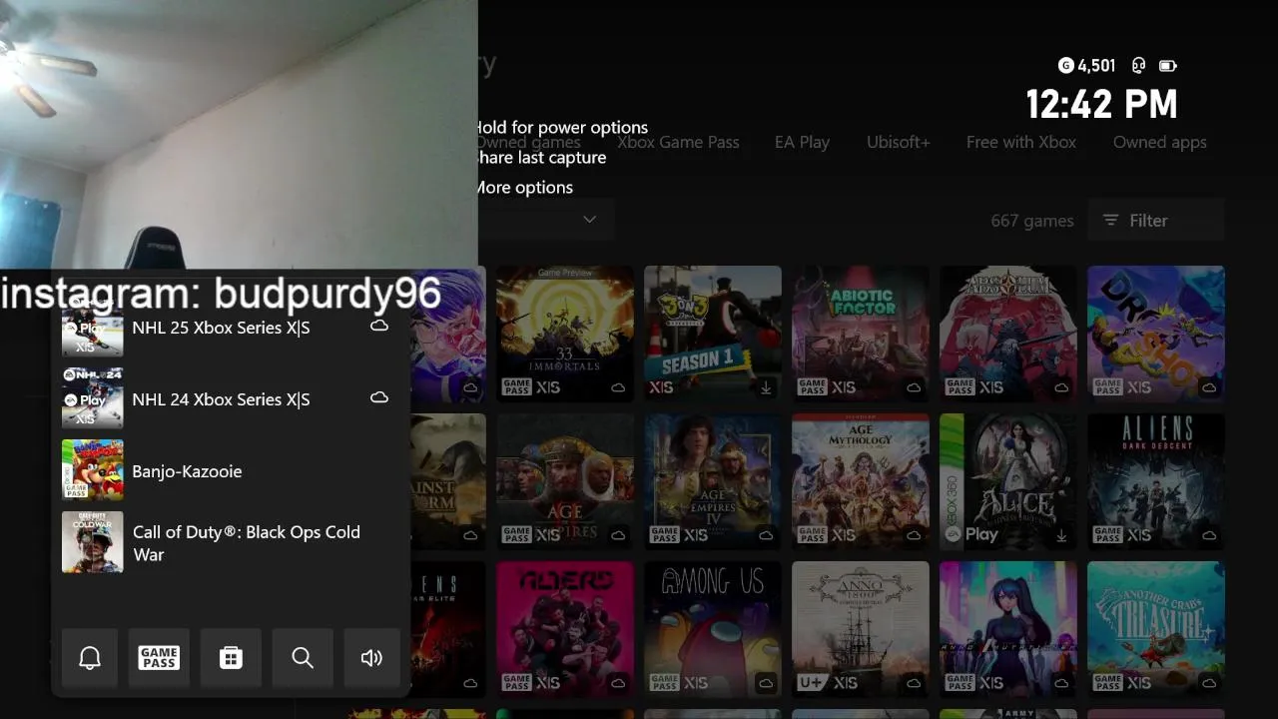Image resolution: width=1278 pixels, height=719 pixels.
Task: Launch Banjo-Kazooie from the guide list
Action: pyautogui.click(x=231, y=470)
